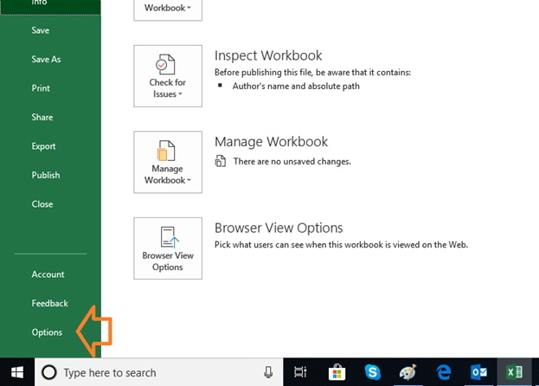Launch Microsoft Store from the taskbar
The height and width of the screenshot is (386, 539).
pos(335,372)
